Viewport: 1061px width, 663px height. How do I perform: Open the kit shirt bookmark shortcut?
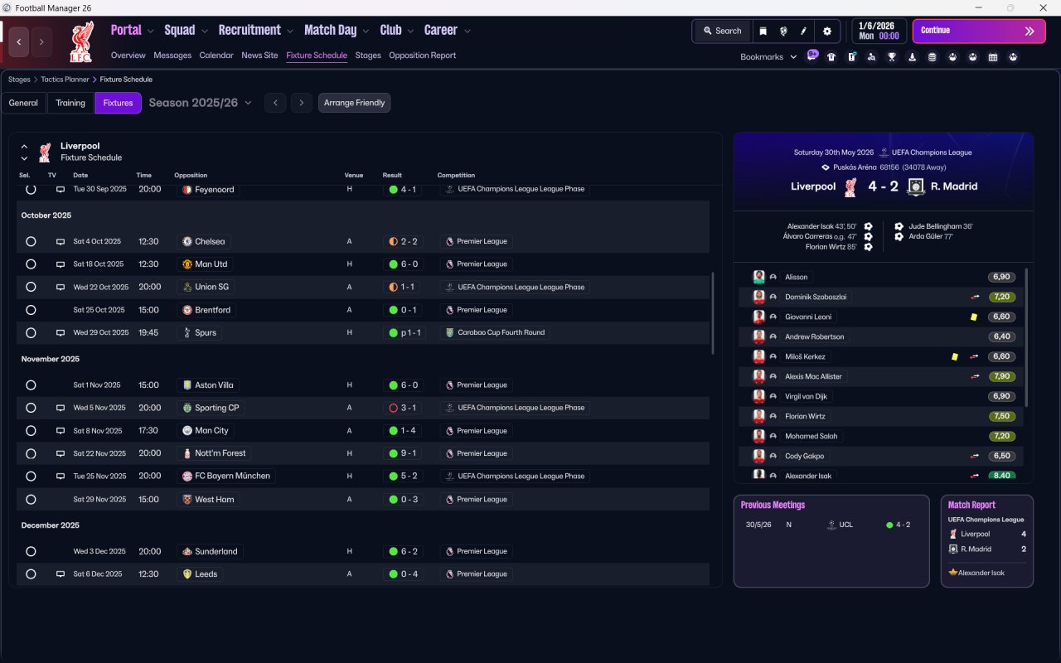(x=831, y=57)
